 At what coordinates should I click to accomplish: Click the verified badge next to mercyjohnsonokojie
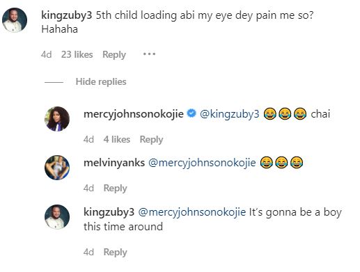(191, 113)
